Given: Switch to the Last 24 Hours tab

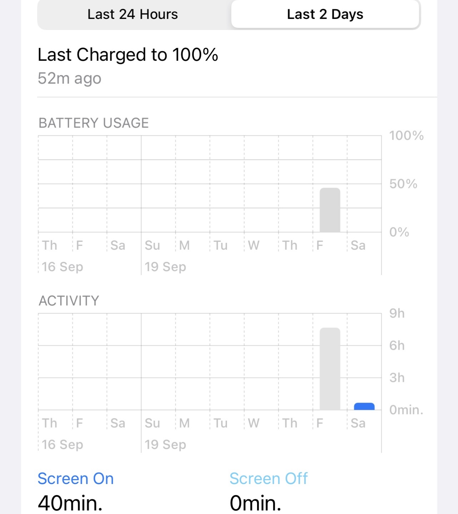Looking at the screenshot, I should click(x=133, y=15).
